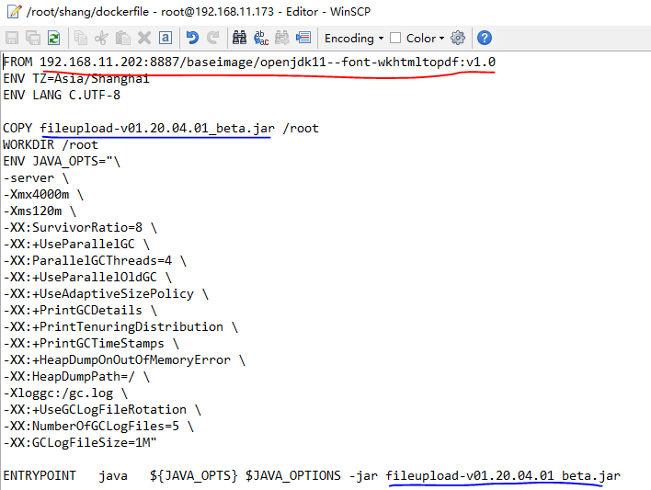Click the COPY fileupload-v01.20.04.01_beta.jar line

[161, 129]
